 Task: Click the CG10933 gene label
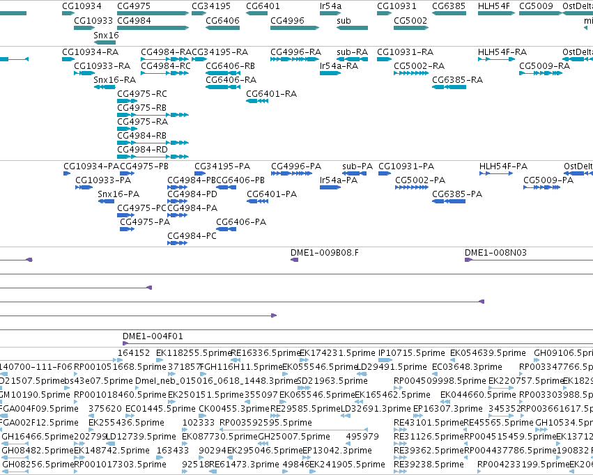93,20
